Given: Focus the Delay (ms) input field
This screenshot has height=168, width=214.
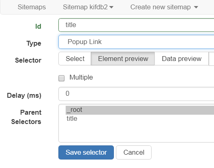Looking at the screenshot, I should [x=136, y=94].
